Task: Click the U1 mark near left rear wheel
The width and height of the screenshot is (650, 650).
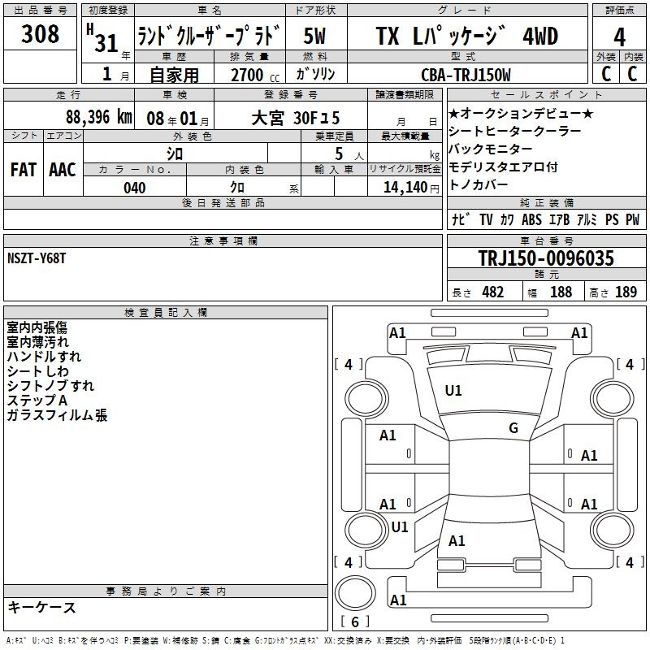Action: pos(400,526)
